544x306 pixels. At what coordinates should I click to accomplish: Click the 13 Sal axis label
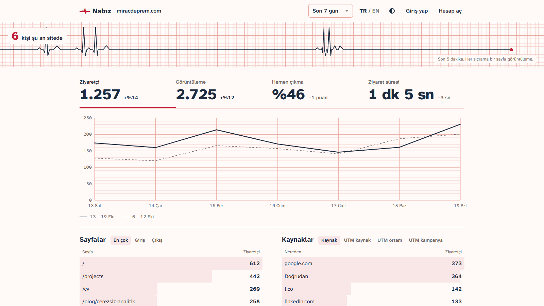pyautogui.click(x=95, y=206)
